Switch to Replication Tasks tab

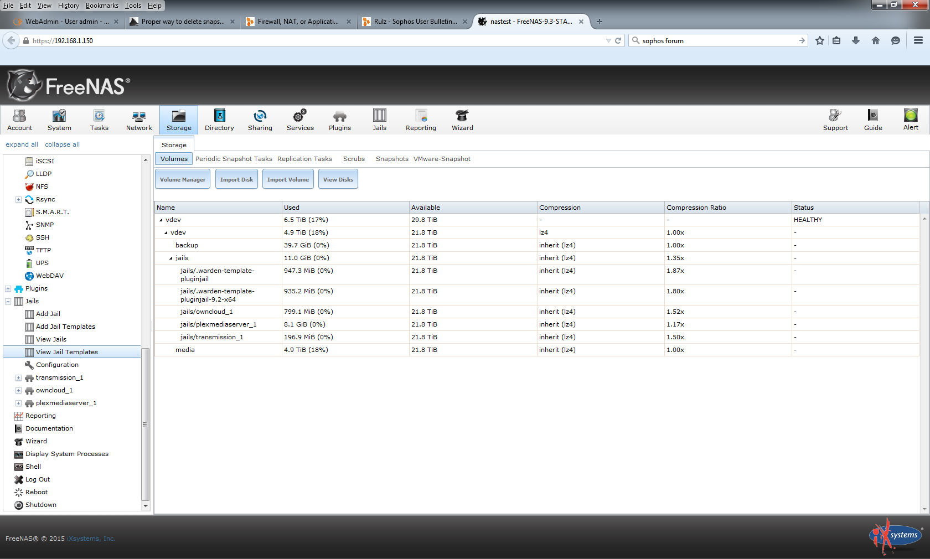[x=304, y=159]
